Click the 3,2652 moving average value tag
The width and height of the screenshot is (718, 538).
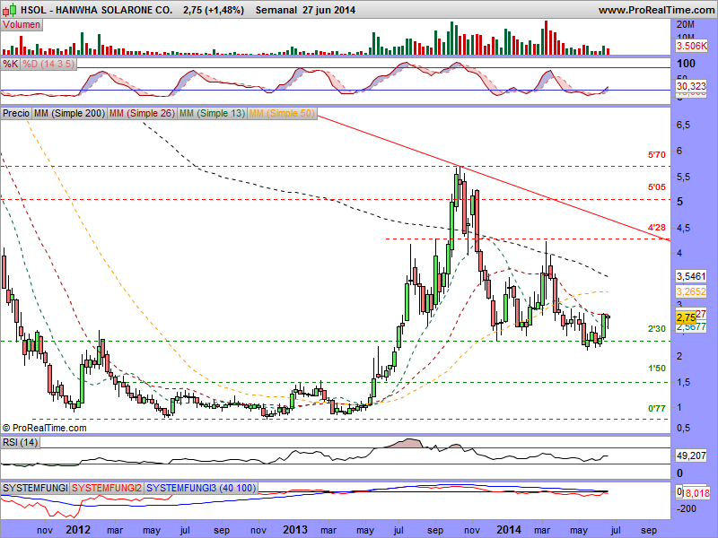pyautogui.click(x=691, y=291)
